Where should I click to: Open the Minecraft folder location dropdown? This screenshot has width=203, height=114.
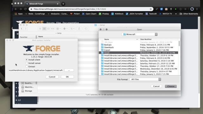140,35
